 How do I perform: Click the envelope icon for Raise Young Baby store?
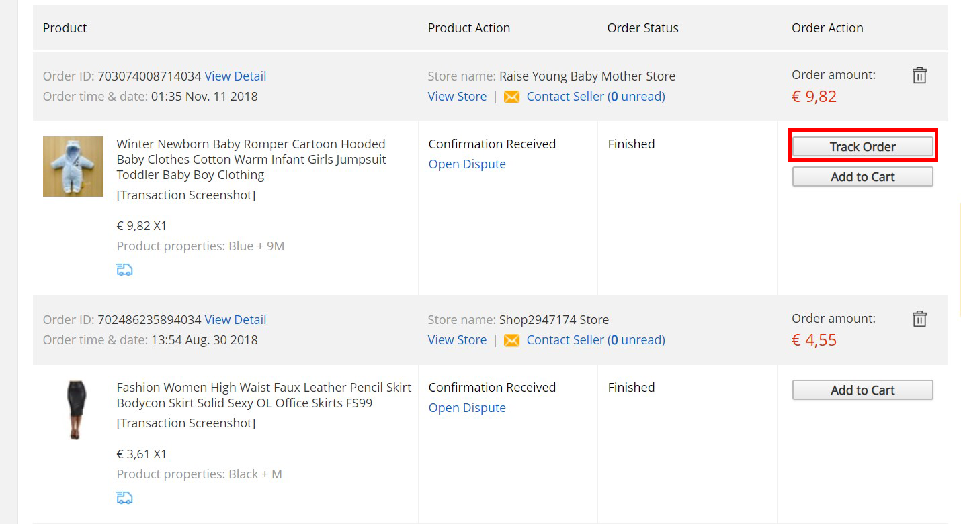pos(511,97)
